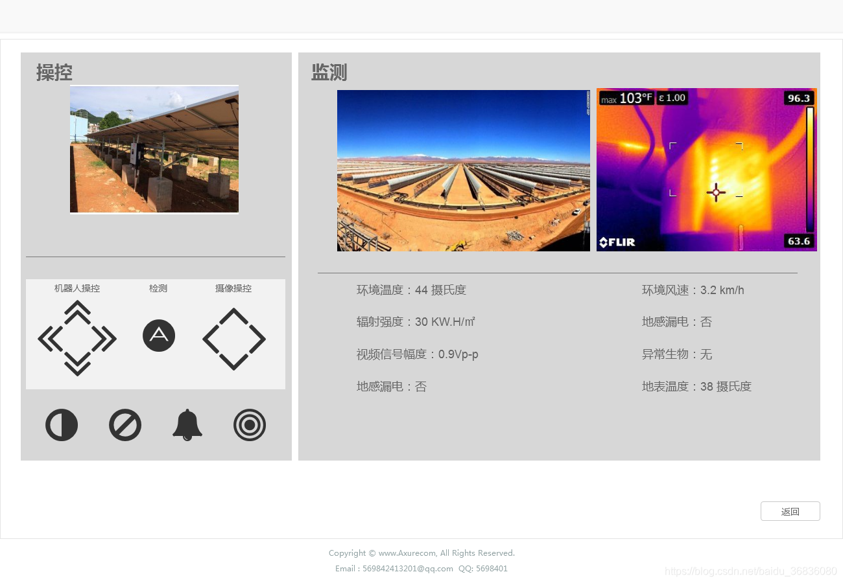This screenshot has width=843, height=583.
Task: Click the ε 1.00 emissivity readout
Action: pos(672,98)
